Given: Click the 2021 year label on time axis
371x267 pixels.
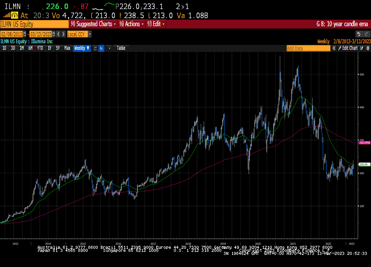Looking at the screenshot, I should [x=293, y=244].
